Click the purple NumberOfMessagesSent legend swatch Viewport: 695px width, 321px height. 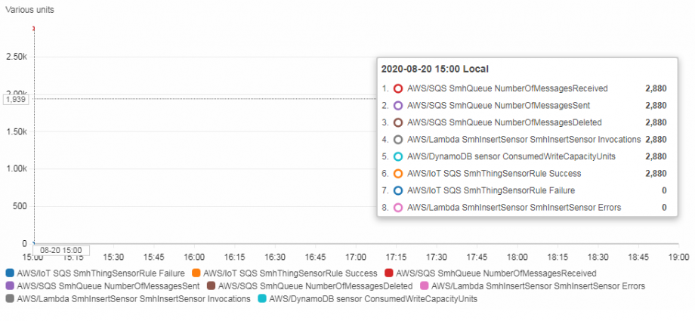[9, 286]
